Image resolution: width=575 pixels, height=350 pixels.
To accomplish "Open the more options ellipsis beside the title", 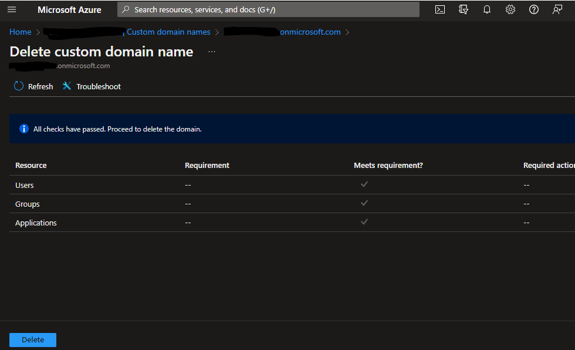I will pos(212,52).
